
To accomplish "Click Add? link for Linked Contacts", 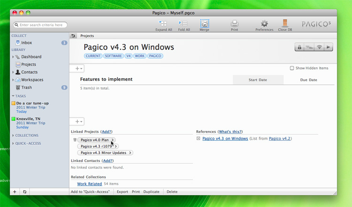I will (x=108, y=161).
